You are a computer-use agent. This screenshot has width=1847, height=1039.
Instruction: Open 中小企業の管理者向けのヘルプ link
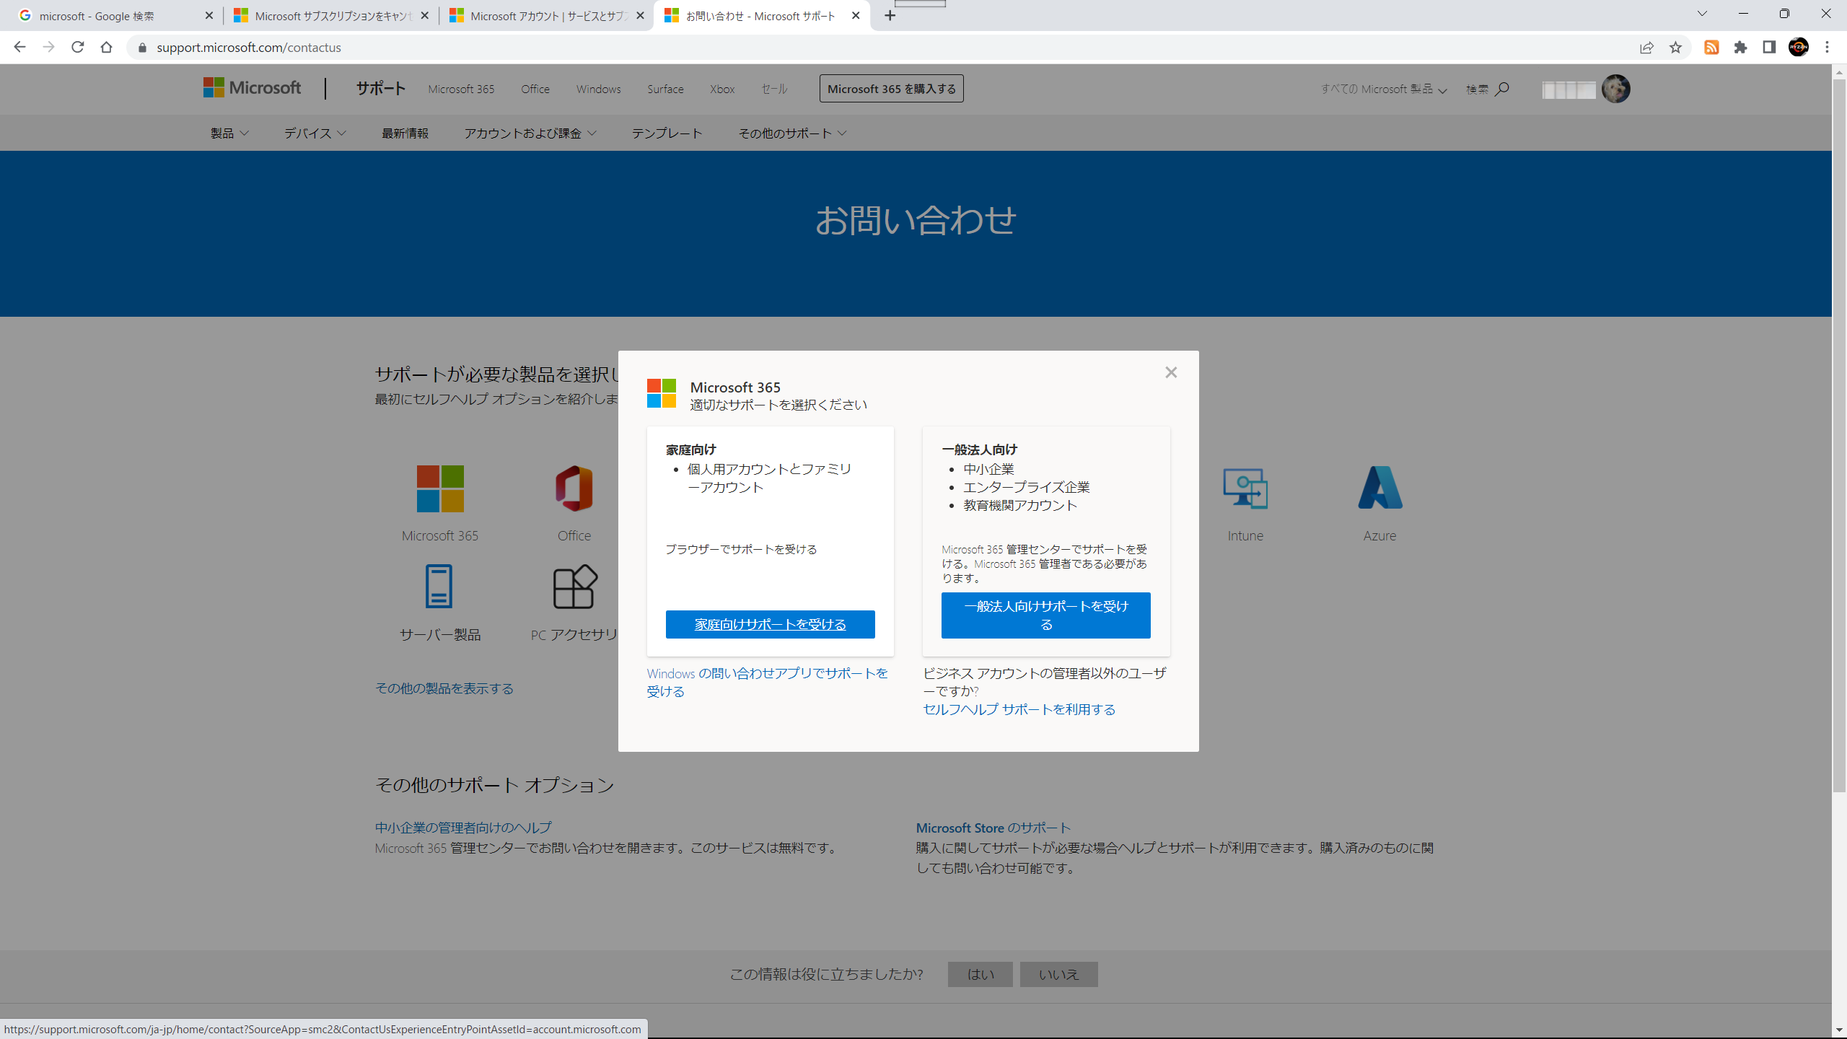pyautogui.click(x=462, y=828)
